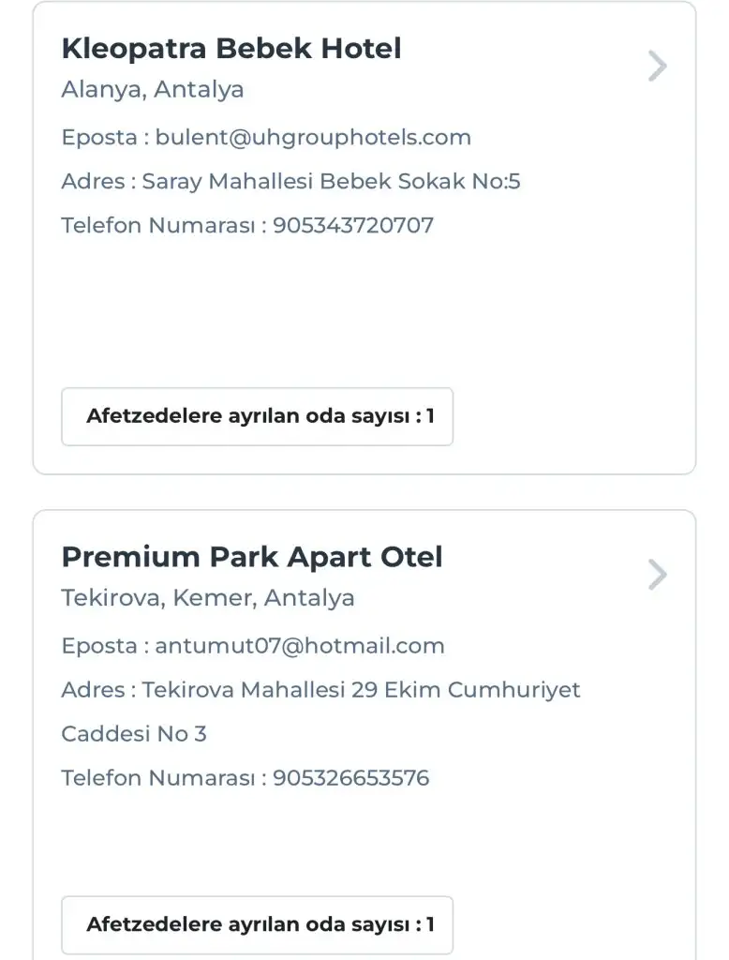Click the Saray Mahallesi Bebek Sokak address
This screenshot has height=960, width=729.
(331, 182)
